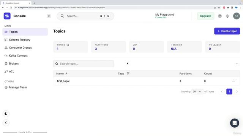Click the PARTITIONS stat card
This screenshot has height=136, width=243.
[x=109, y=47]
